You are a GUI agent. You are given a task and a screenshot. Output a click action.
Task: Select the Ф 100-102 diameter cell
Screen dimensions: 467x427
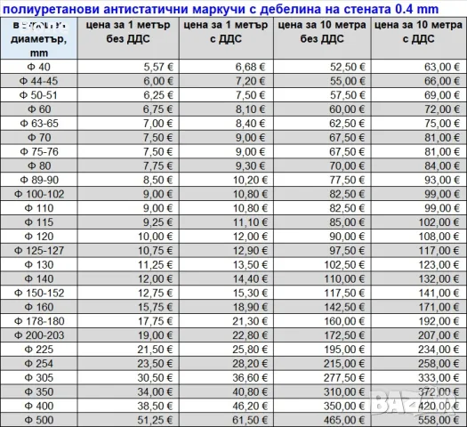(x=39, y=194)
